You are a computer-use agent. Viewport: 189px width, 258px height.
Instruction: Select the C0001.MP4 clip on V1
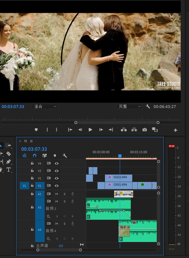coord(119,186)
